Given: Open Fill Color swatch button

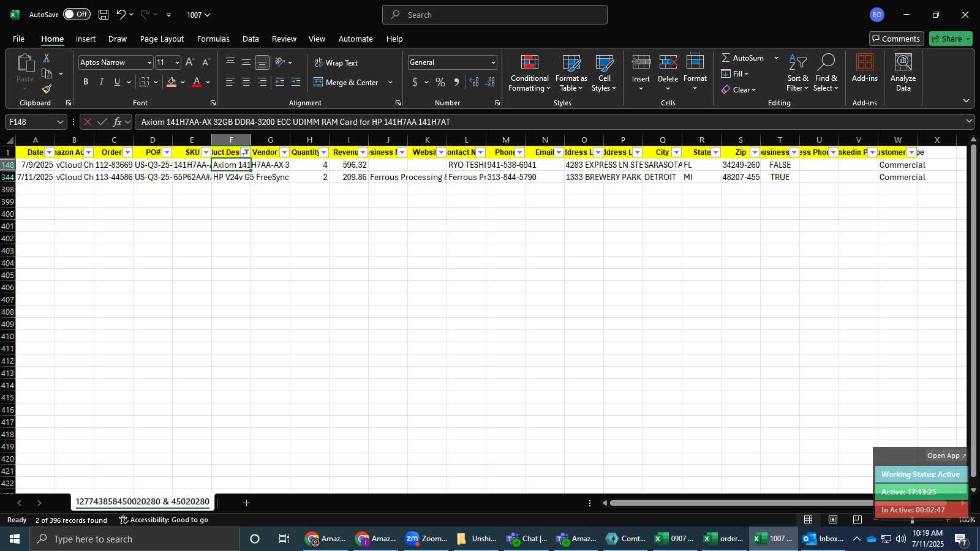Looking at the screenshot, I should (x=171, y=82).
